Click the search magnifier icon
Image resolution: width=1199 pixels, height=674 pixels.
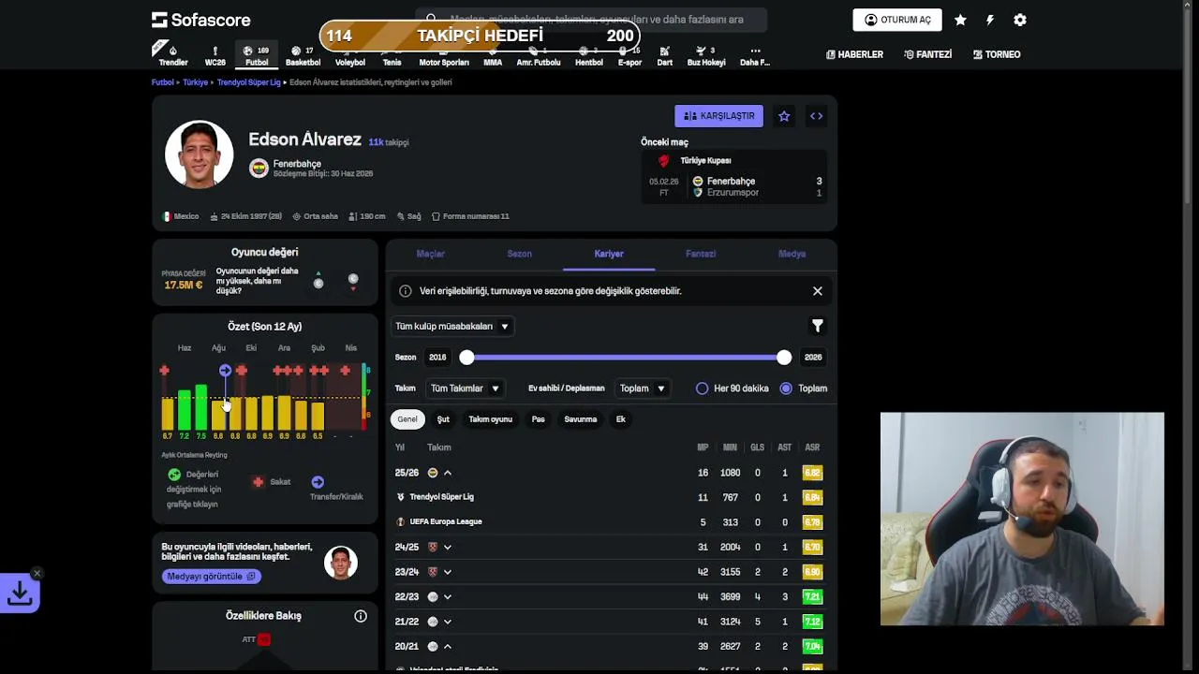431,19
